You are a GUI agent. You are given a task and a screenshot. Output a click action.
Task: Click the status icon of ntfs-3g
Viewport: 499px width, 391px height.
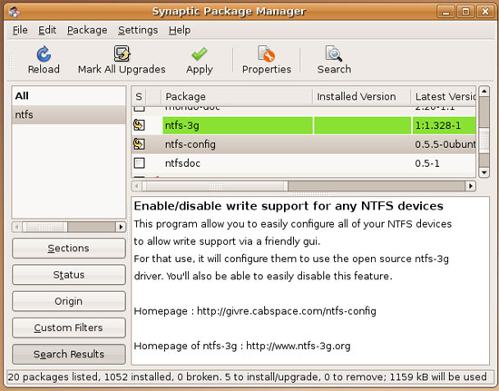coord(139,125)
